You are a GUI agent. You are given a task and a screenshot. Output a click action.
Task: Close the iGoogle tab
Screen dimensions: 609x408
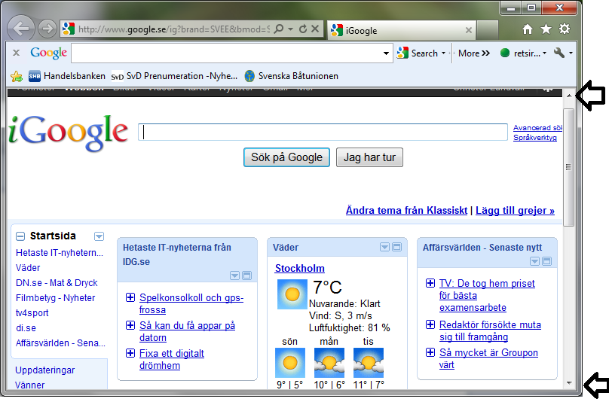coord(469,30)
